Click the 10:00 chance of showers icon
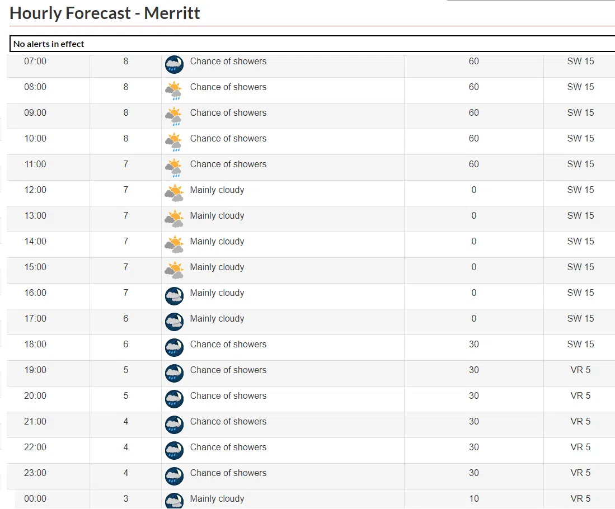Image resolution: width=615 pixels, height=509 pixels. pyautogui.click(x=174, y=142)
